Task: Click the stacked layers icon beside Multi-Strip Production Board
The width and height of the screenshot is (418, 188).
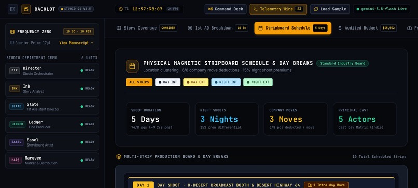Action: click(119, 156)
